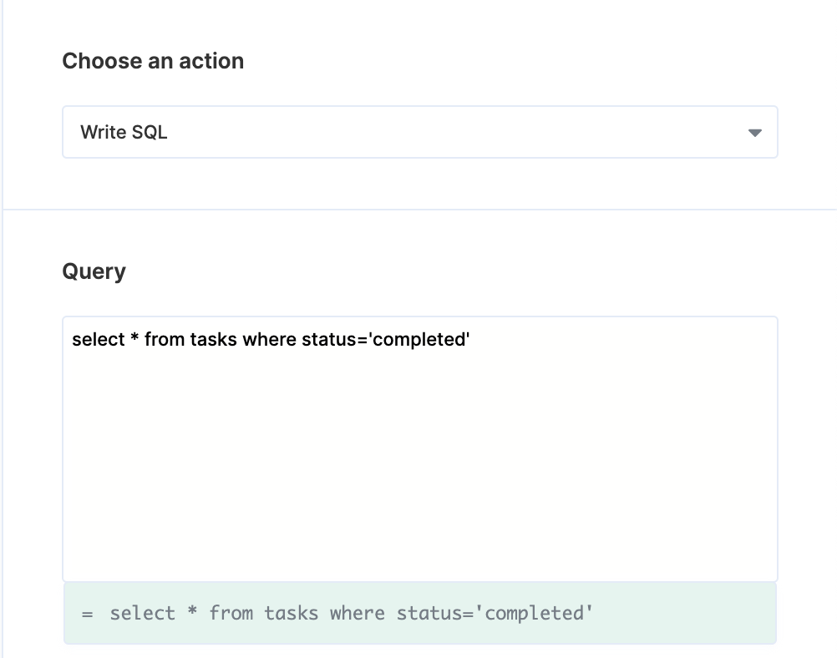Click the word where in green preview
Viewport: 837px width, 658px height.
[x=358, y=614]
